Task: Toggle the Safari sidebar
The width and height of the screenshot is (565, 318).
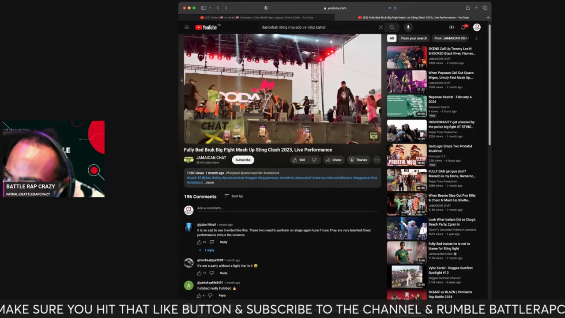Action: [x=203, y=8]
